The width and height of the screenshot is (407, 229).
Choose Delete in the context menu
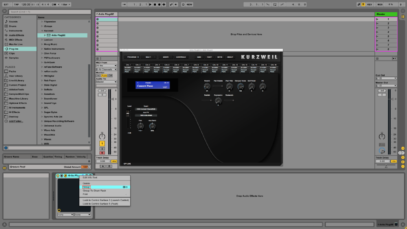pos(86,183)
